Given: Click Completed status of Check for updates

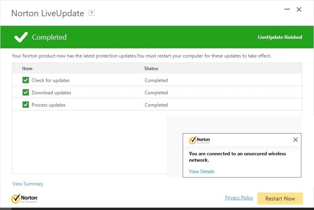Looking at the screenshot, I should click(x=156, y=80).
